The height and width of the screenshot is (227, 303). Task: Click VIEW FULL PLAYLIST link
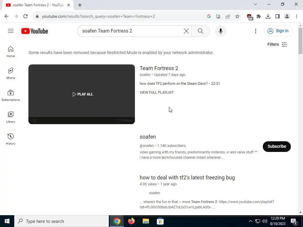(157, 93)
